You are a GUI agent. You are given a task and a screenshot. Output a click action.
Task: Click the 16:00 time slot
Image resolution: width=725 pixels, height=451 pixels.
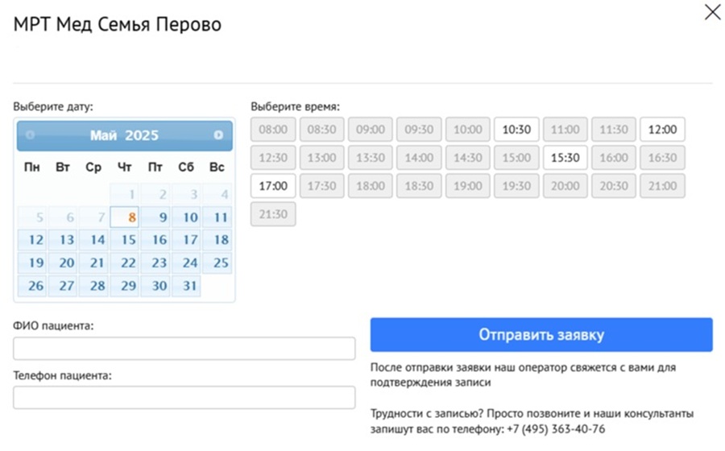(614, 158)
